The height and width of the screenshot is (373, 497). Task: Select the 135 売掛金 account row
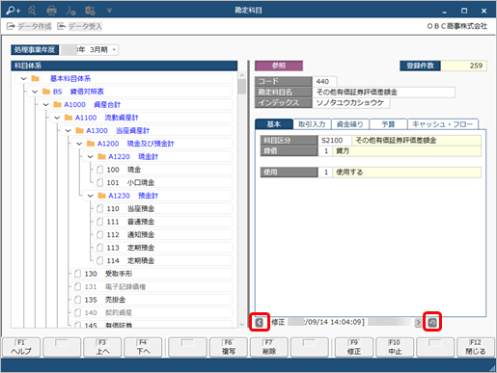(152, 300)
